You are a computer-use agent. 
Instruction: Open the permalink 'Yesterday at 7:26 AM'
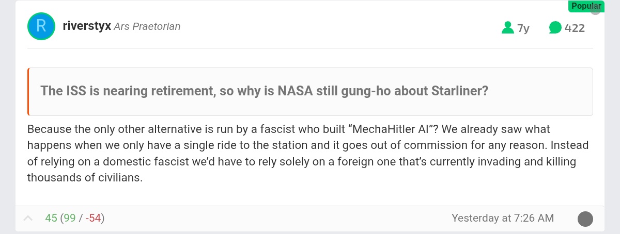[503, 218]
